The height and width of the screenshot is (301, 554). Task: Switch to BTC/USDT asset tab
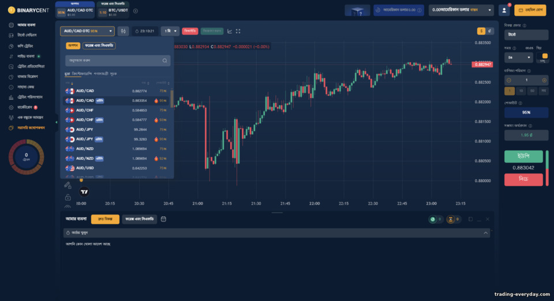113,10
